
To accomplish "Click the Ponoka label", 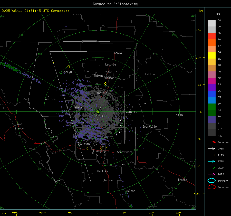I will (117, 53).
